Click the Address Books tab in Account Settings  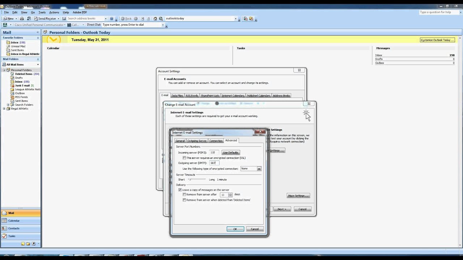tap(281, 96)
